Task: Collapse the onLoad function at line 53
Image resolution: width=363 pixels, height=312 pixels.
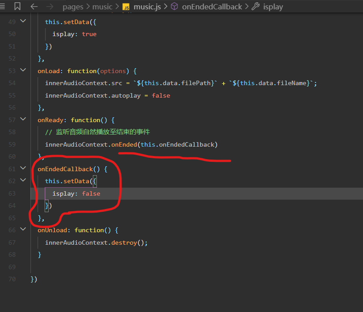Action: point(23,70)
